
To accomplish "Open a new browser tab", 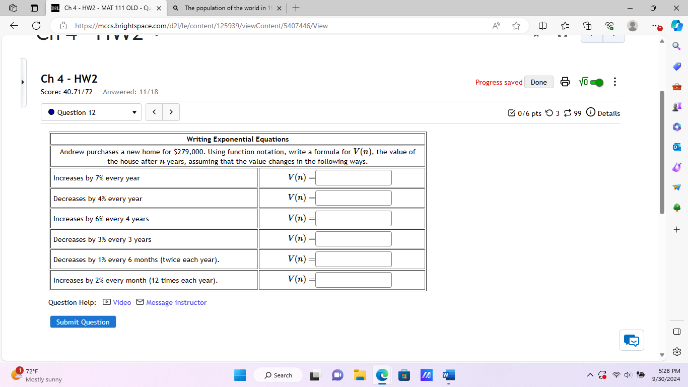I will [x=296, y=8].
